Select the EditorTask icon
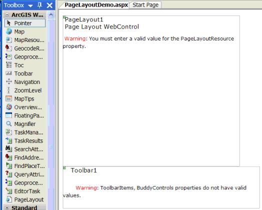 (9, 191)
